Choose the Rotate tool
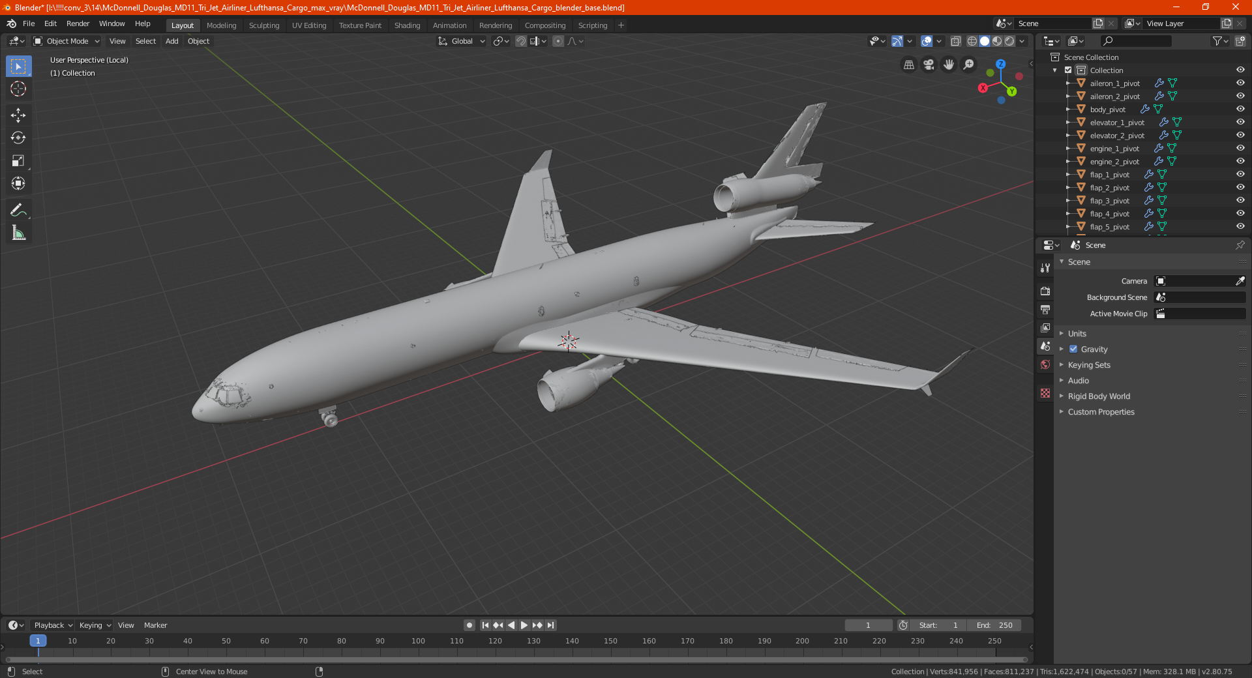 (x=18, y=138)
